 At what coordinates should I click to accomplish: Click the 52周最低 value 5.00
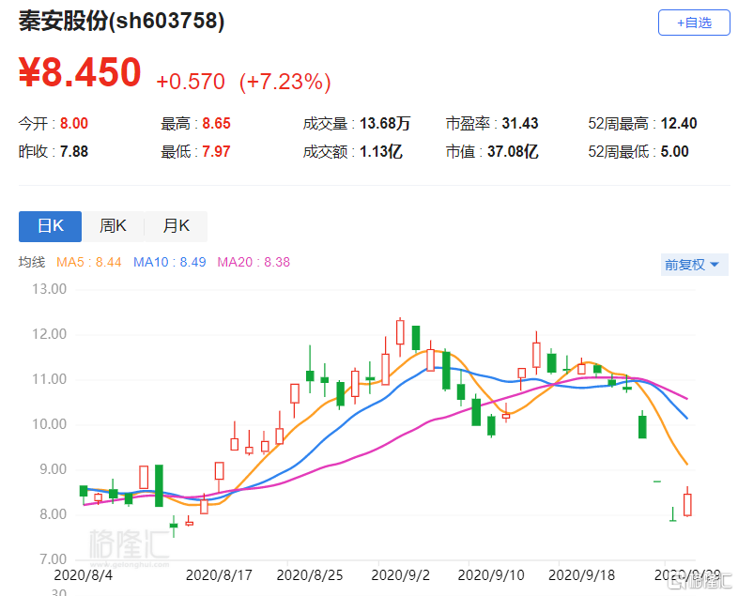point(674,151)
